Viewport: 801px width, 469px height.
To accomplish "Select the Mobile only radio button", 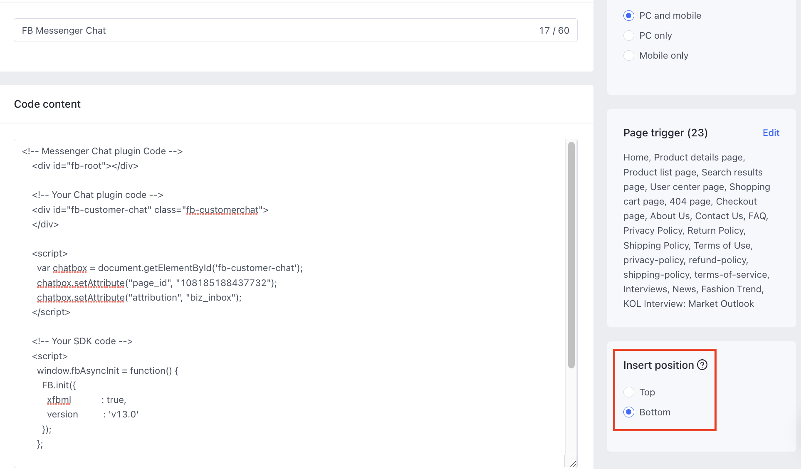I will click(629, 56).
